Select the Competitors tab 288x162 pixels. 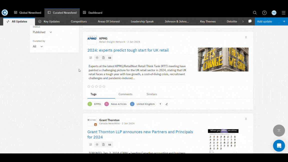coord(79,21)
